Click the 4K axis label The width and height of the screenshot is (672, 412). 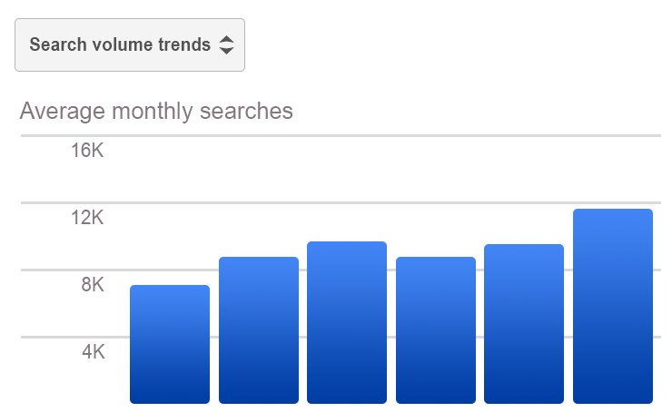click(x=93, y=352)
